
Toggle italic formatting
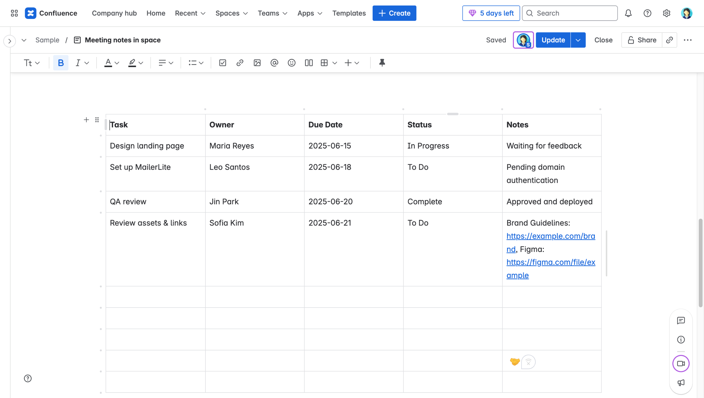(78, 63)
